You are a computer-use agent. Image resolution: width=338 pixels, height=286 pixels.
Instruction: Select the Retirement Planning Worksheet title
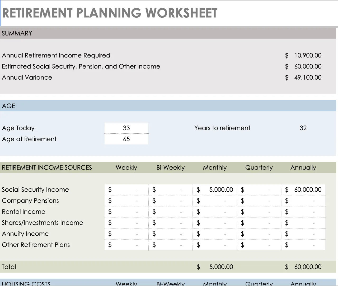click(110, 13)
